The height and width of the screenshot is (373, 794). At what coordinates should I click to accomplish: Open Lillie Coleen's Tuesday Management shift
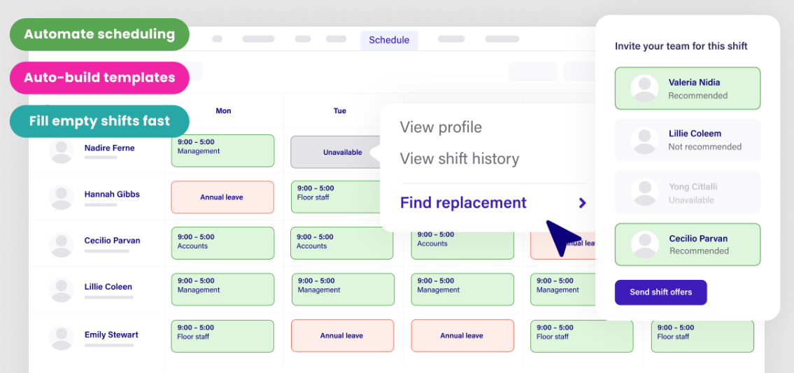pos(343,290)
